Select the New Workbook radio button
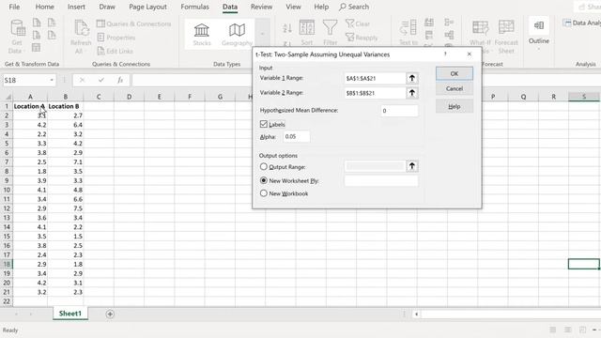 [263, 193]
